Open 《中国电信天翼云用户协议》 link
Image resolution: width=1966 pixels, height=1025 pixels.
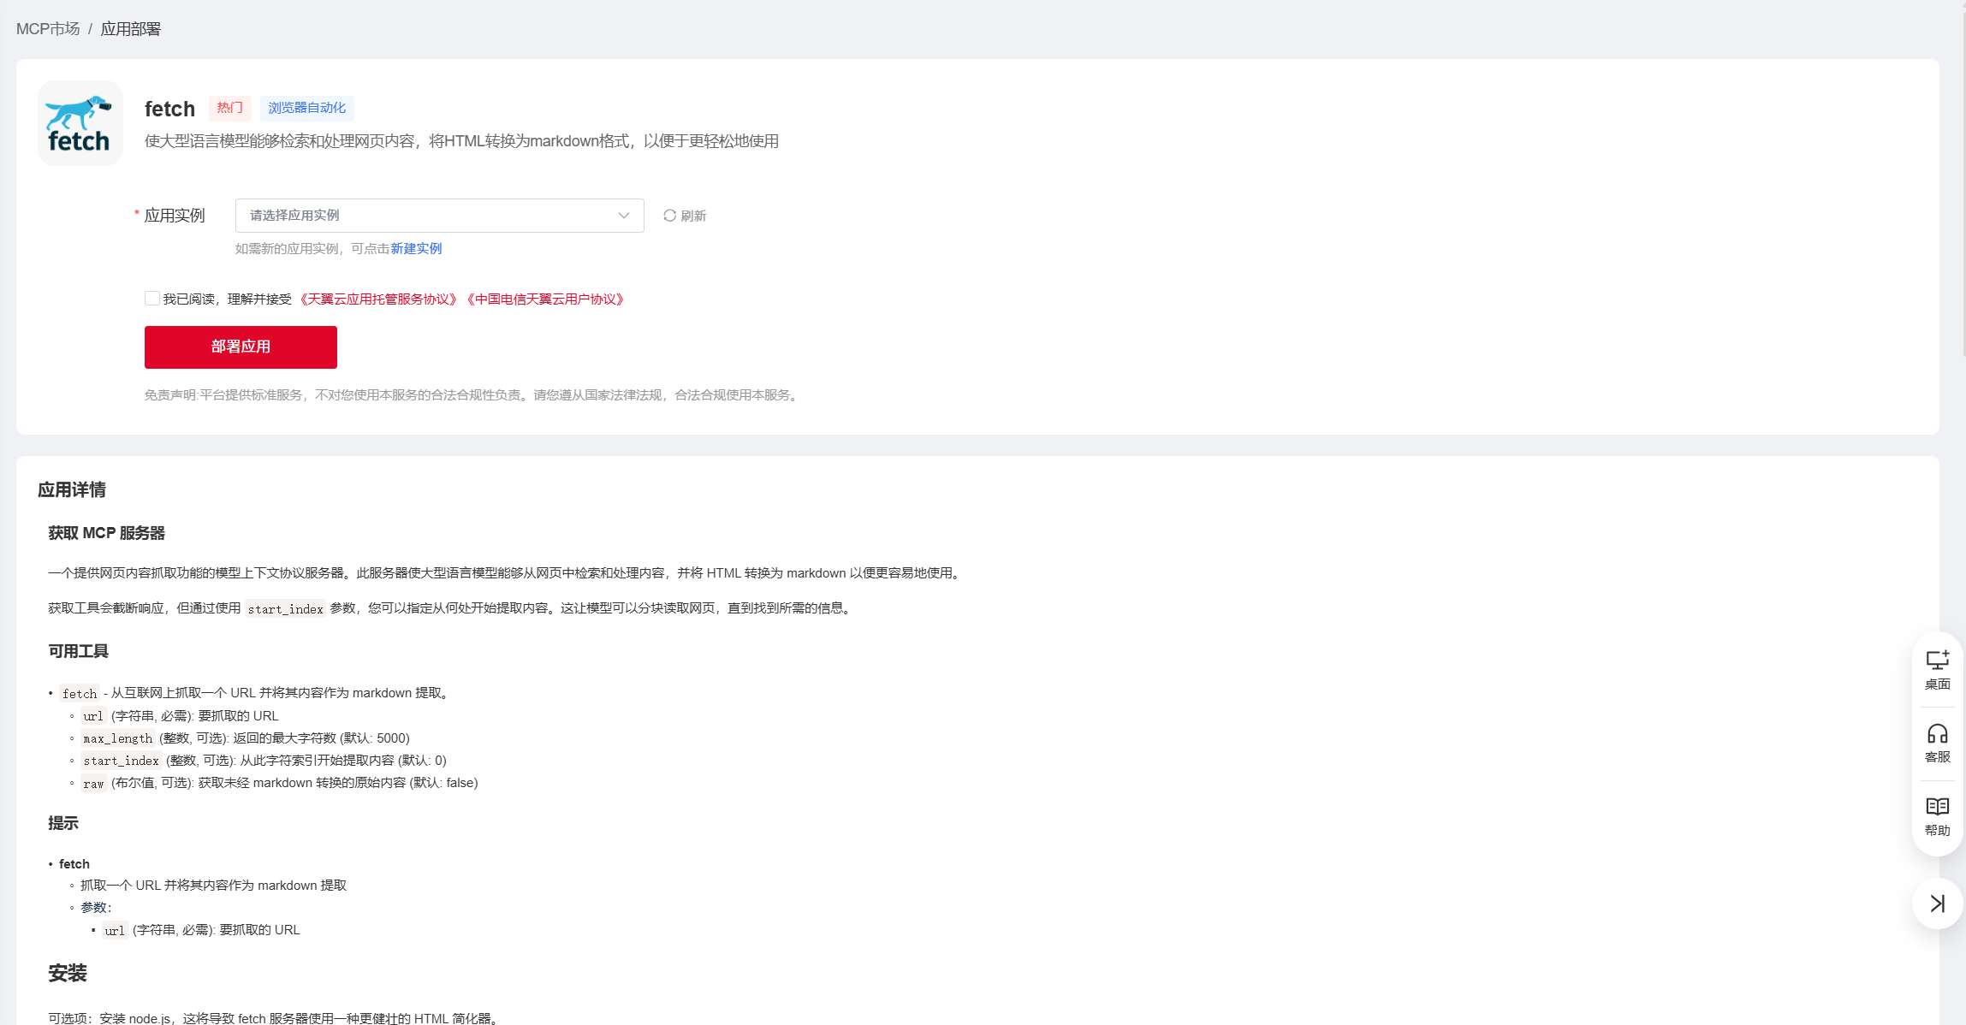[x=545, y=299]
